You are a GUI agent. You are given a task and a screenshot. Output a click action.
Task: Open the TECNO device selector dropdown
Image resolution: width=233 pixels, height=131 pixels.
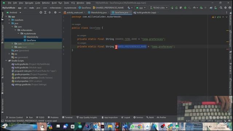click(159, 8)
